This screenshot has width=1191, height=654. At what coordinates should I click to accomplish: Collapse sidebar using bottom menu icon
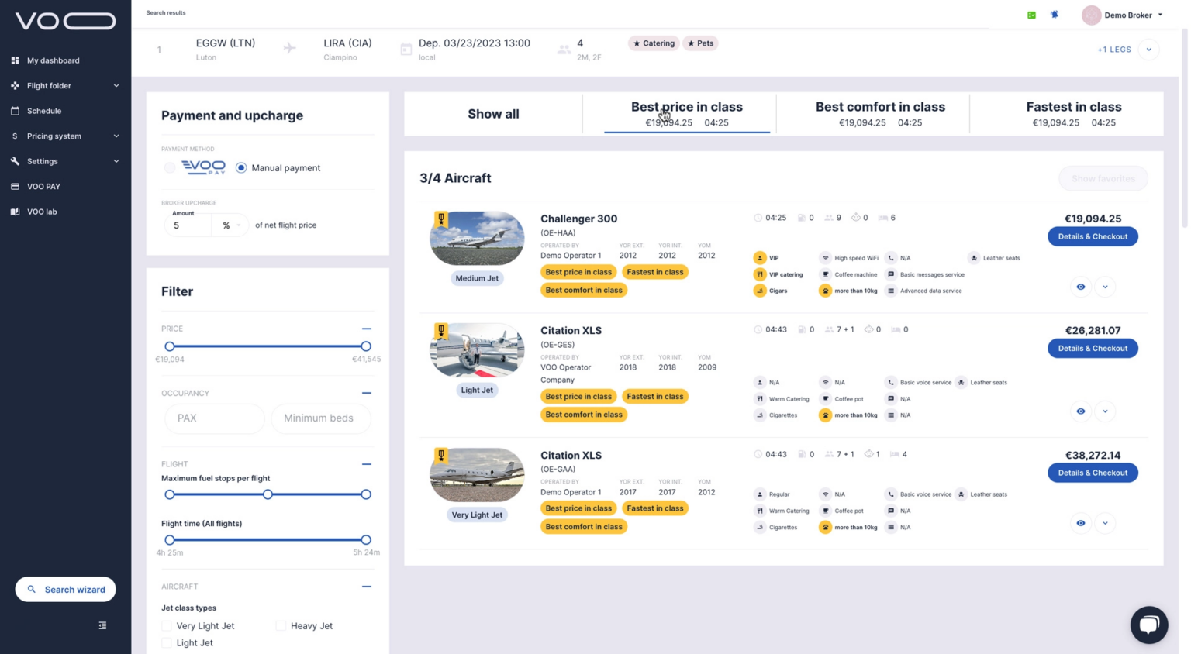coord(102,625)
